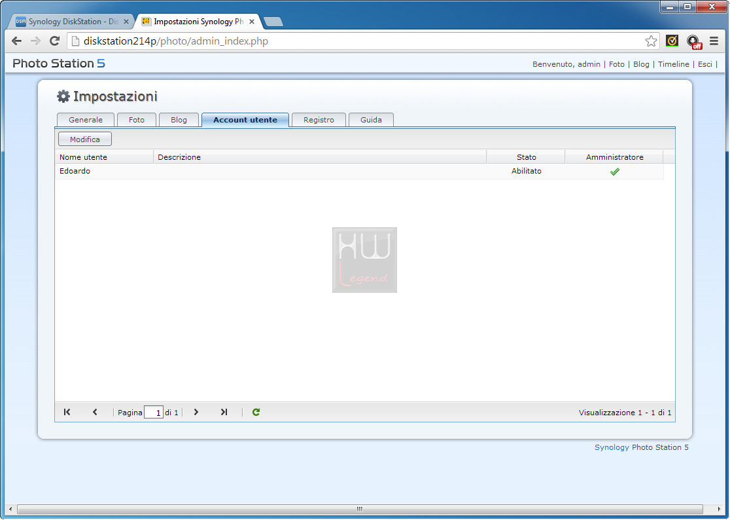Bookmark this page with the star icon
This screenshot has width=730, height=520.
[x=651, y=41]
